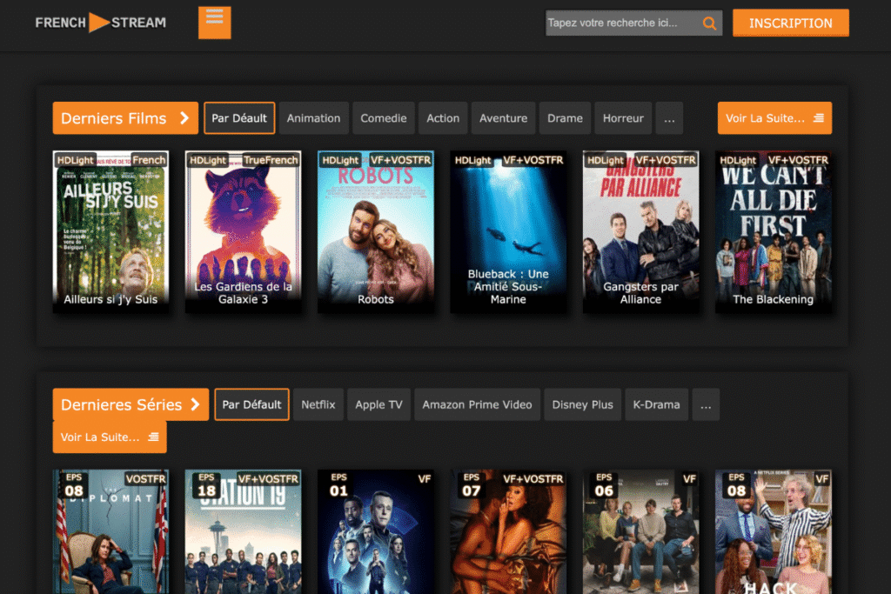Open Les Gardiens de la Galaxie 3
Image resolution: width=891 pixels, height=594 pixels.
[244, 231]
